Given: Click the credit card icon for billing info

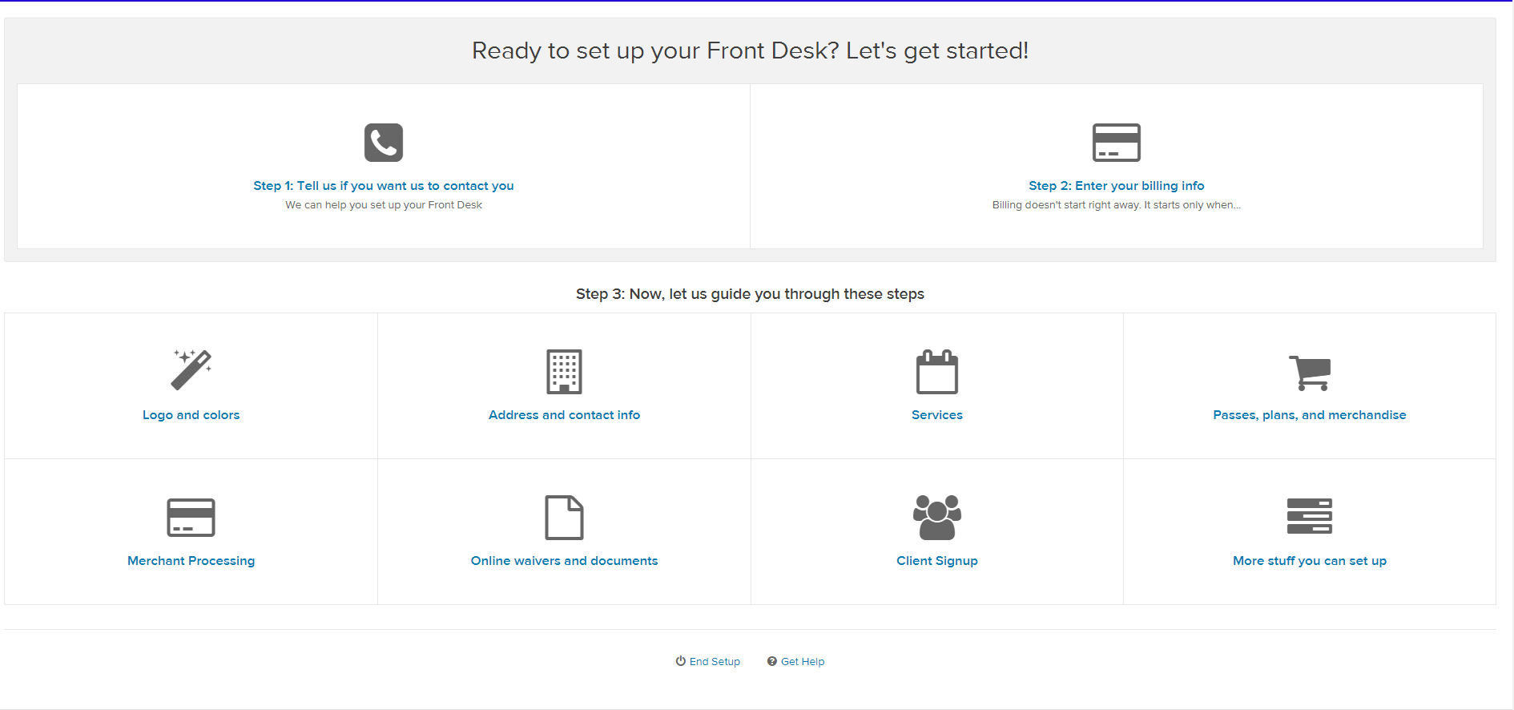Looking at the screenshot, I should [x=1117, y=141].
